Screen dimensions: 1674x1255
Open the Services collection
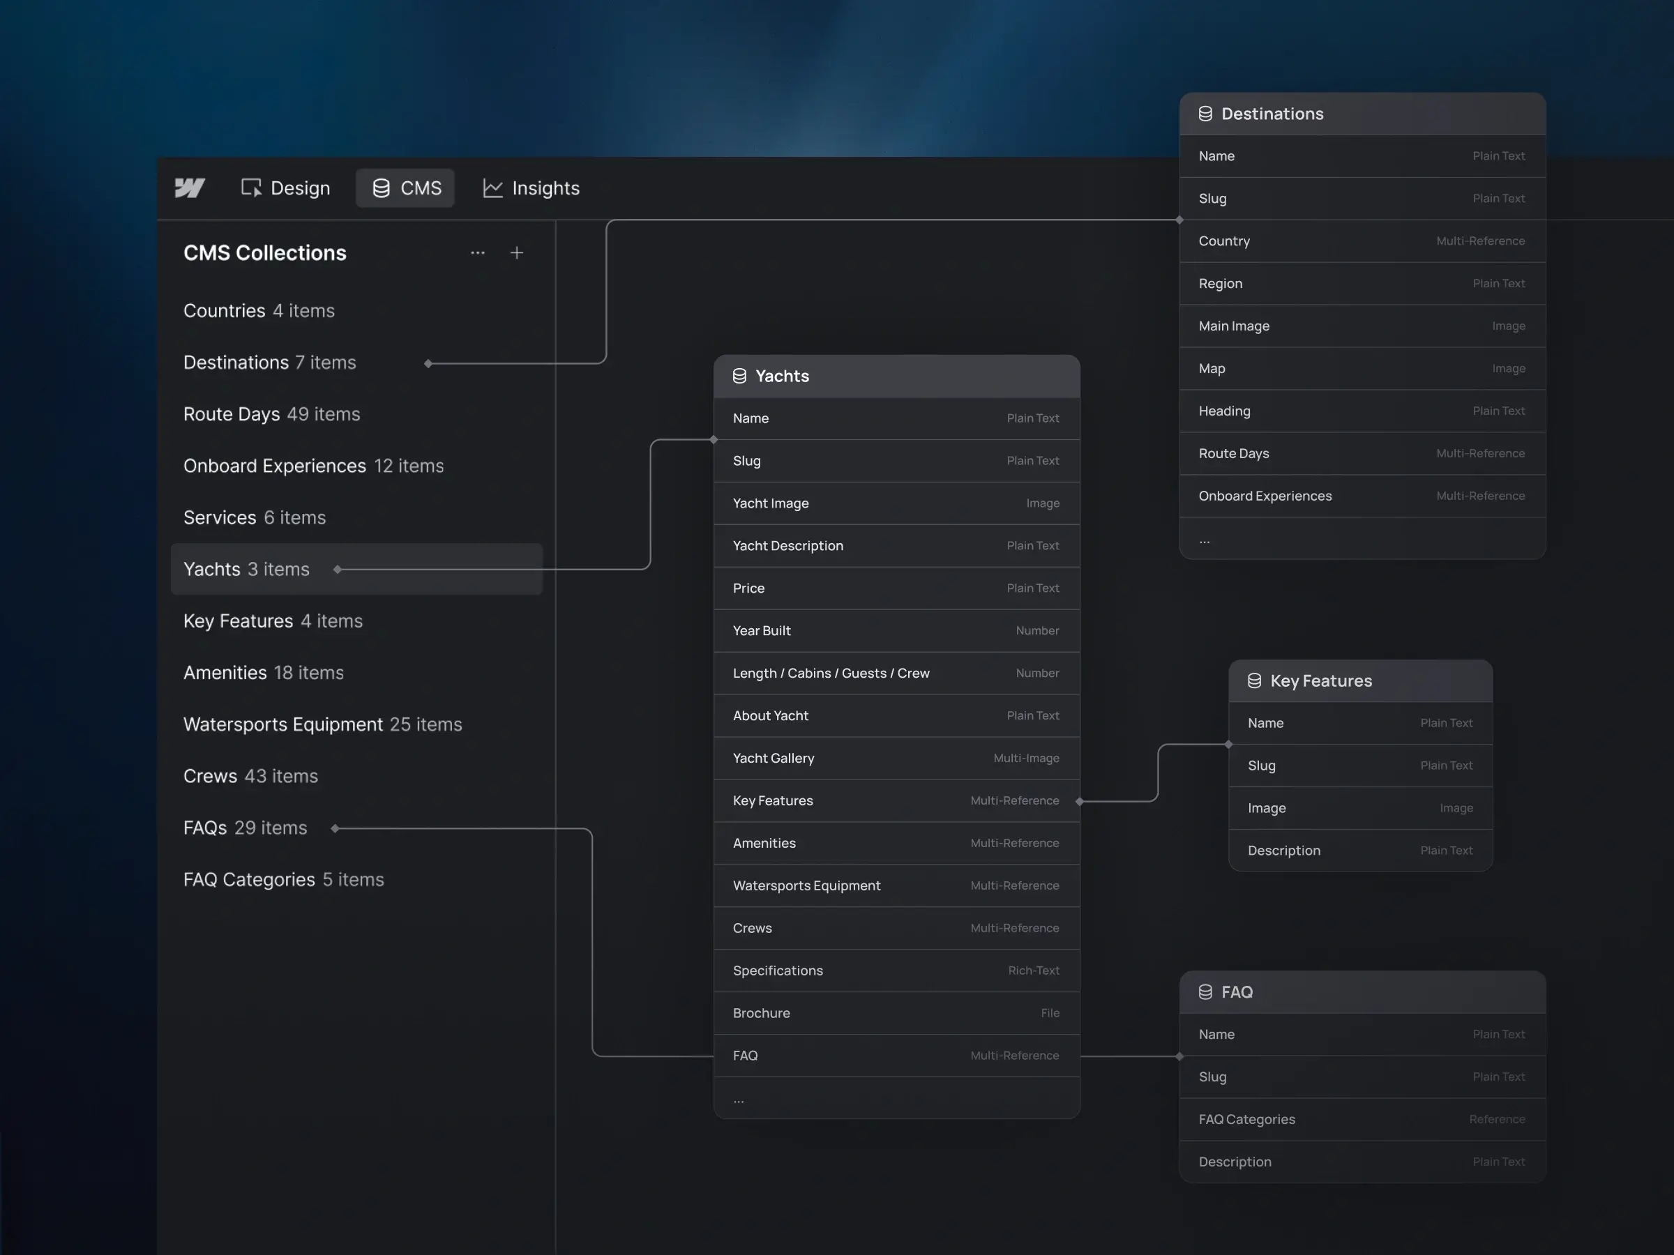coord(255,517)
